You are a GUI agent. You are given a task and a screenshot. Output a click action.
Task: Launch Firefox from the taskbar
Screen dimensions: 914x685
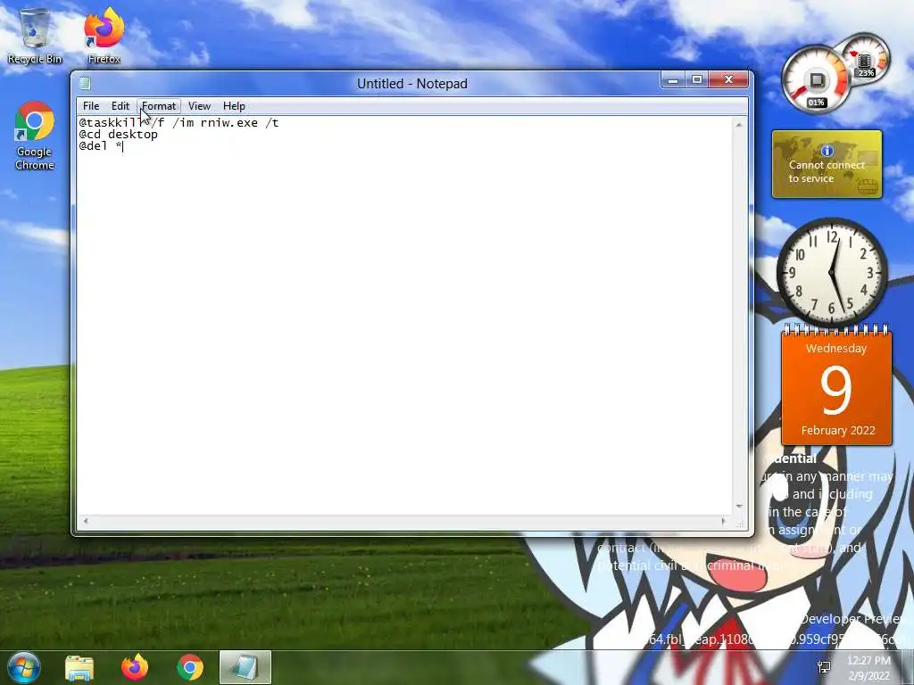[x=135, y=667]
